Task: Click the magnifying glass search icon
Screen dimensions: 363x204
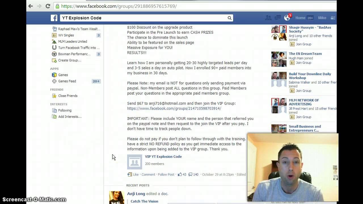Action: tap(229, 18)
